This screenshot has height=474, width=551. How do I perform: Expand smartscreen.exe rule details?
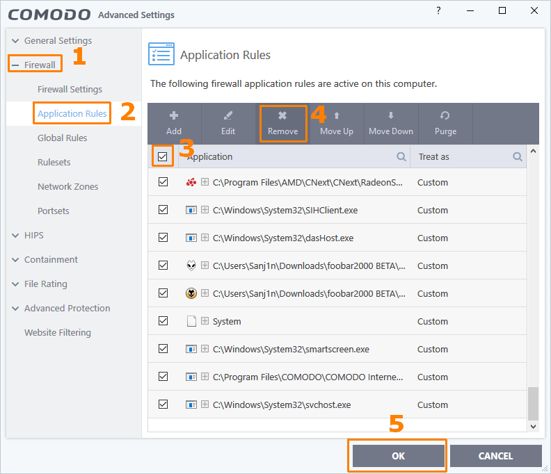[205, 349]
